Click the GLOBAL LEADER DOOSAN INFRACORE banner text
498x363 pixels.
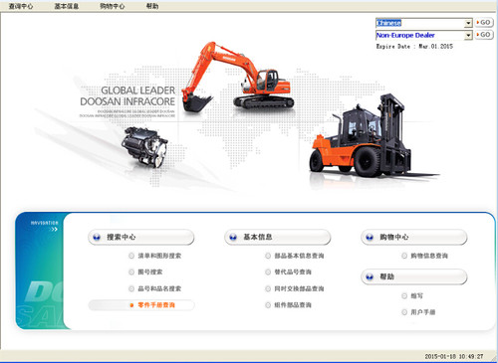tap(127, 96)
